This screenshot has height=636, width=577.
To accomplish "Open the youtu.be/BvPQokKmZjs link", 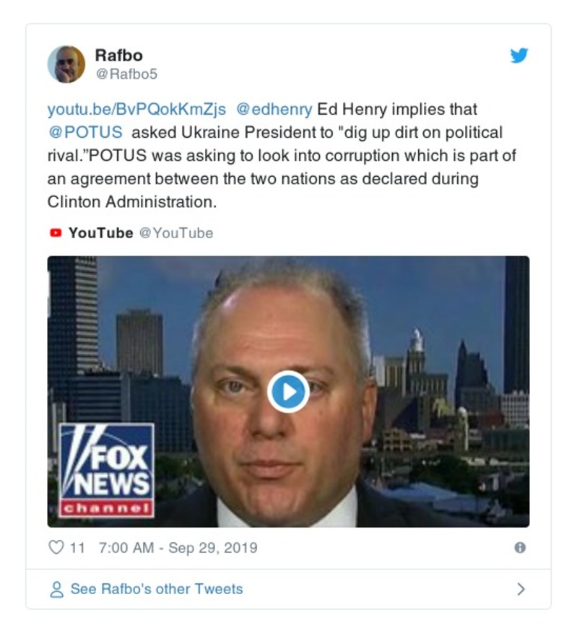I will 136,110.
